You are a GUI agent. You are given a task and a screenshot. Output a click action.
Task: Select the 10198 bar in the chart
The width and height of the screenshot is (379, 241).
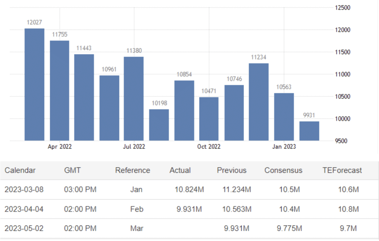point(159,125)
